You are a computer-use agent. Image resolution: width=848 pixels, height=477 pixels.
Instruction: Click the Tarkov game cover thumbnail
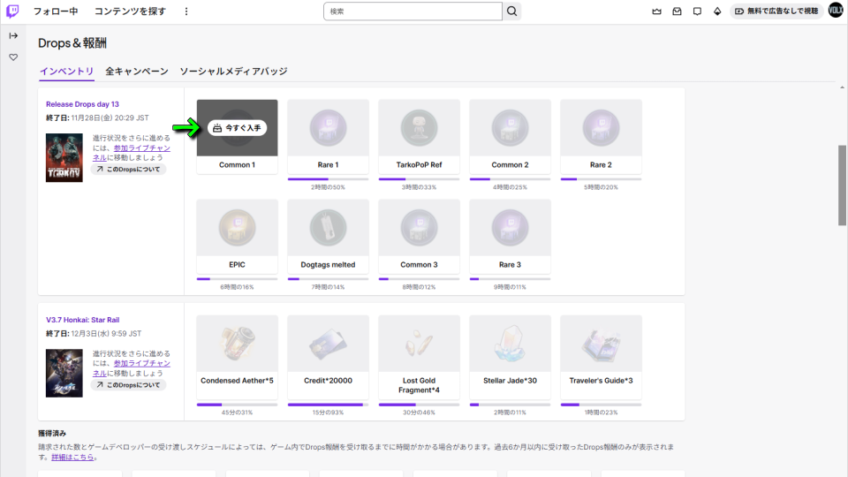64,157
